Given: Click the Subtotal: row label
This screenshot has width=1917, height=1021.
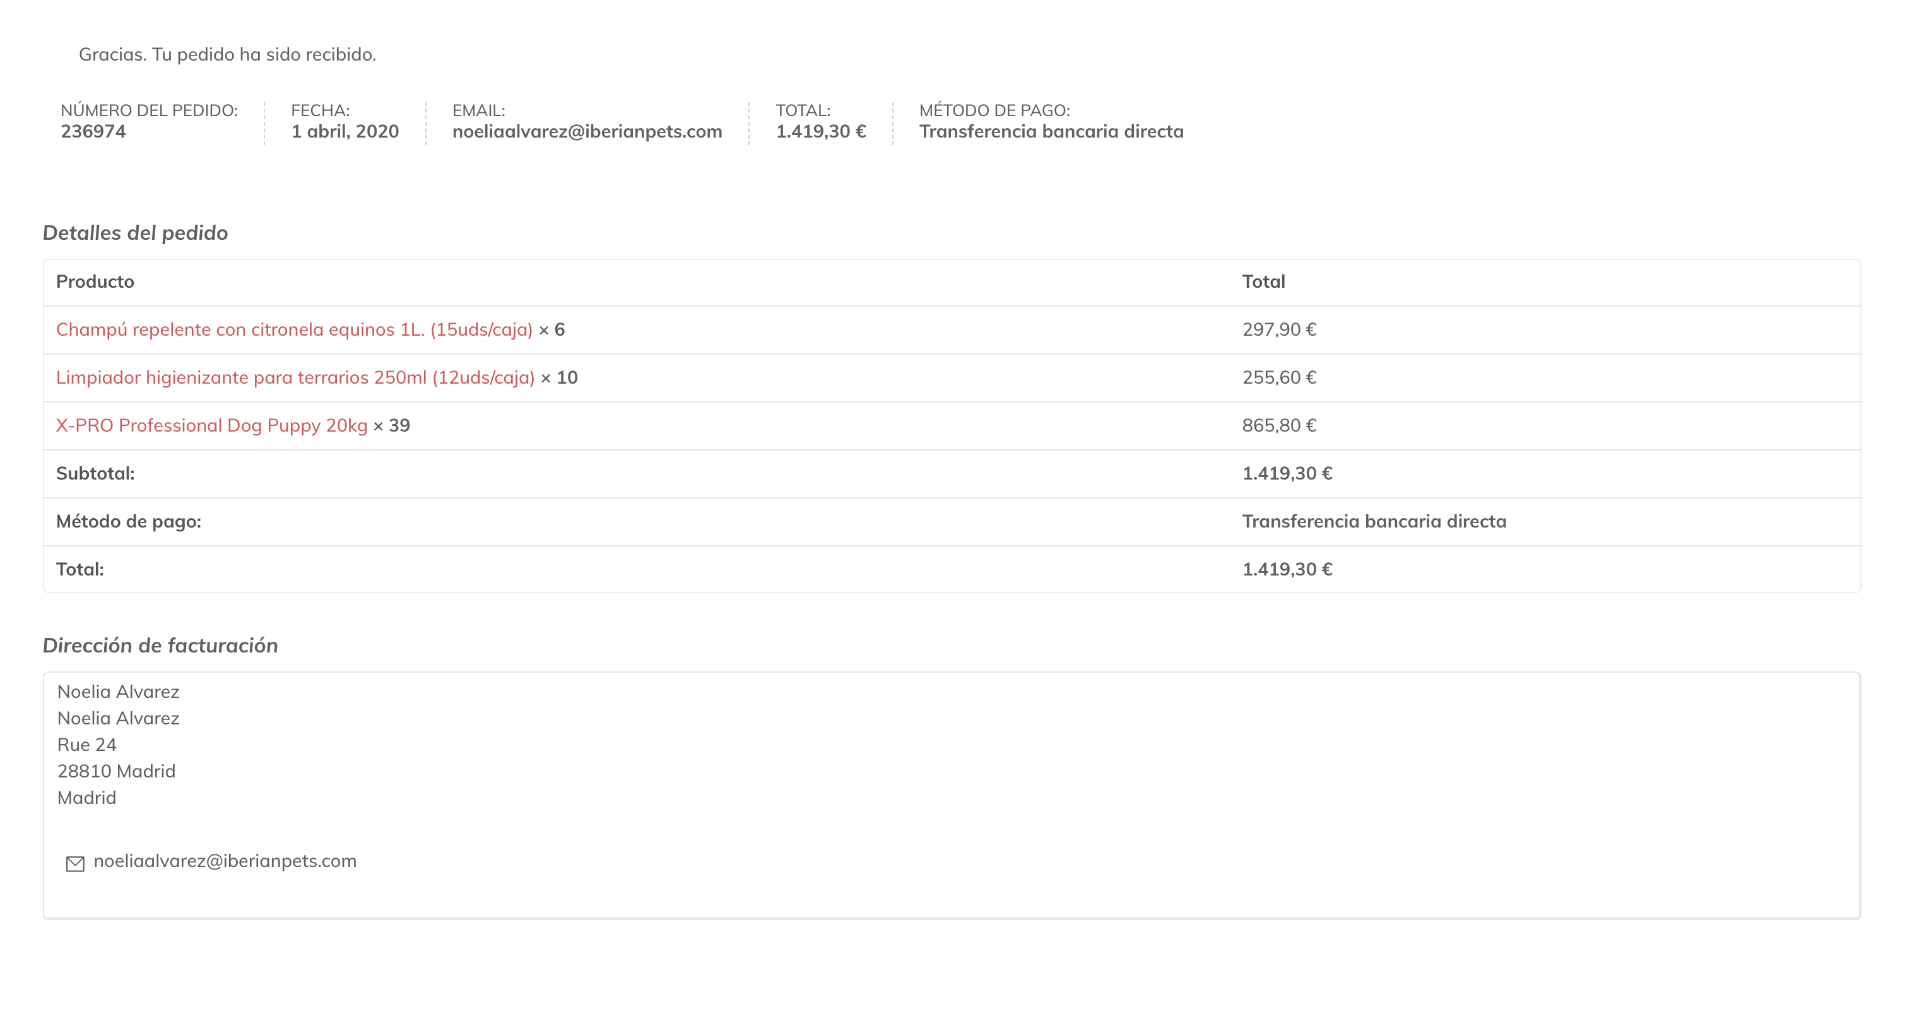Looking at the screenshot, I should pos(95,473).
